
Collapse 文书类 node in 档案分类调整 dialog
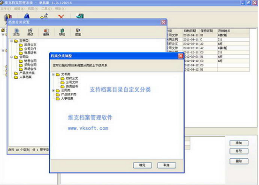pyautogui.click(x=53, y=74)
